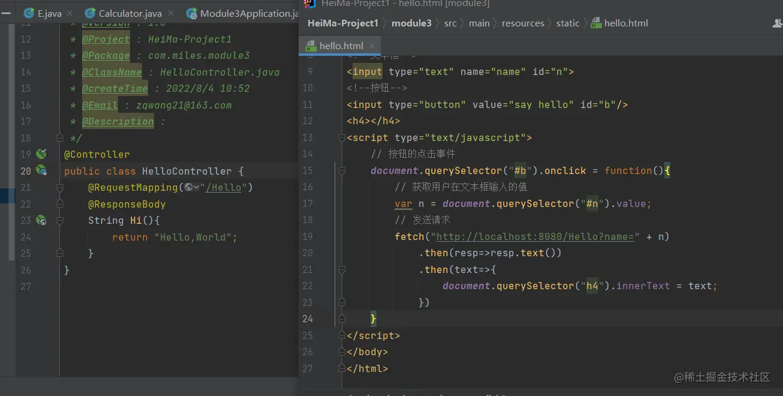Image resolution: width=783 pixels, height=396 pixels.
Task: Click static in the breadcrumb path
Action: (x=568, y=23)
